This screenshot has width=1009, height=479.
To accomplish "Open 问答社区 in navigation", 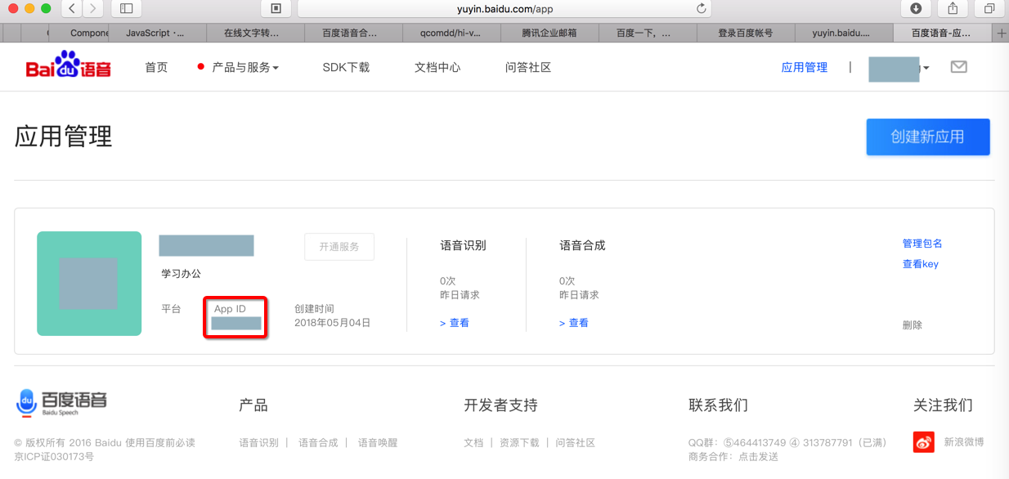I will (x=528, y=67).
